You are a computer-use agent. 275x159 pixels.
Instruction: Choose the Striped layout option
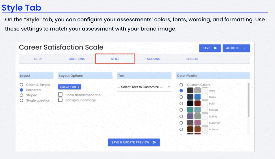point(22,95)
